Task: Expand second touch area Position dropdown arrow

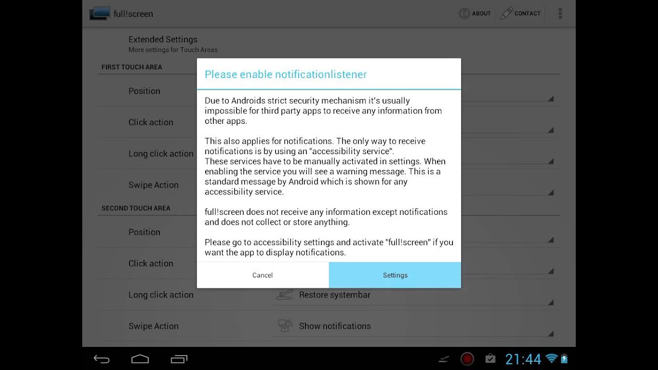Action: (x=551, y=240)
